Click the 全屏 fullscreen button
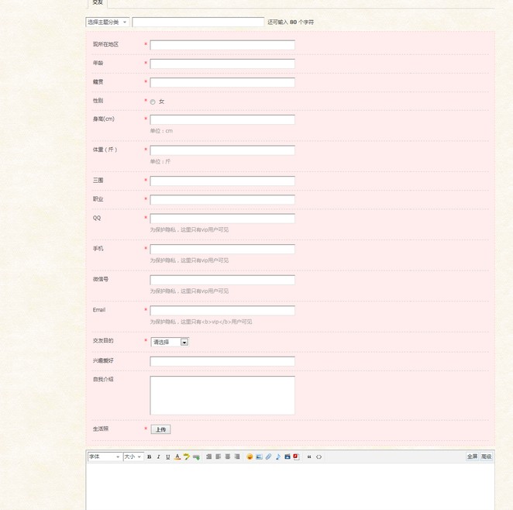 (472, 457)
